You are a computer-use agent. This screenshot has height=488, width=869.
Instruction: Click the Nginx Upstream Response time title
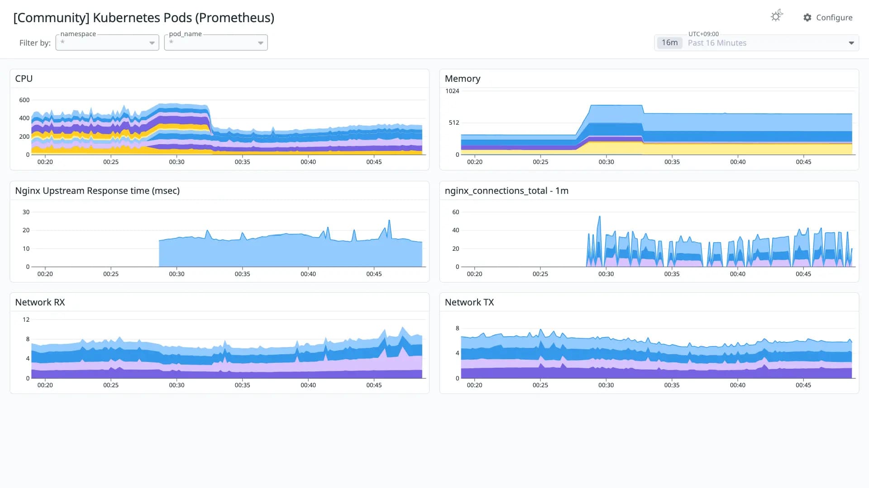click(97, 191)
